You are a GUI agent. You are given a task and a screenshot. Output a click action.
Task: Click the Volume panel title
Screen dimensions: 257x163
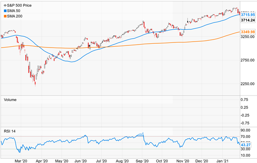click(x=10, y=100)
